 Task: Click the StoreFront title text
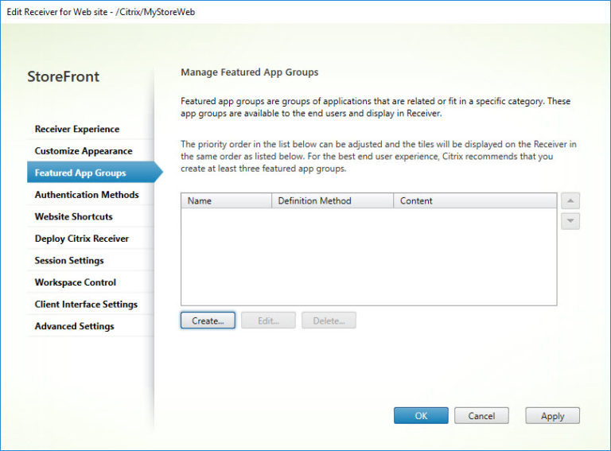(x=63, y=76)
